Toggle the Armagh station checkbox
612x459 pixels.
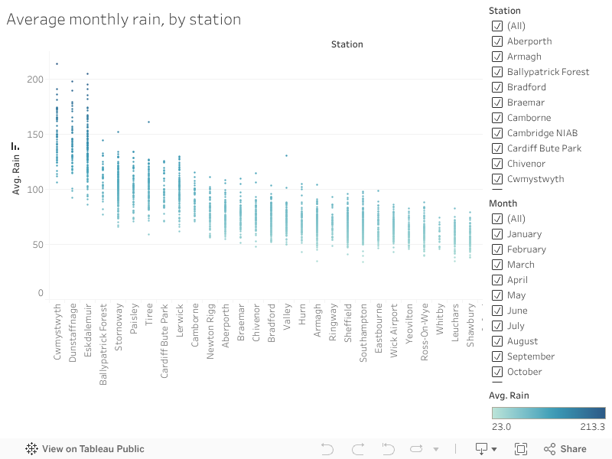pos(496,57)
